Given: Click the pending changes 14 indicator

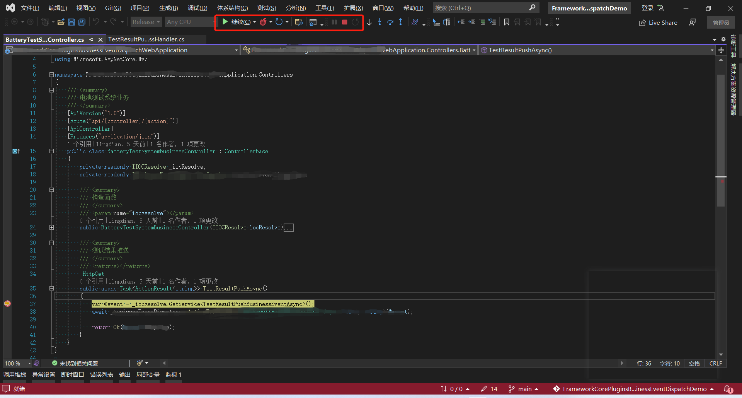Looking at the screenshot, I should click(x=489, y=389).
